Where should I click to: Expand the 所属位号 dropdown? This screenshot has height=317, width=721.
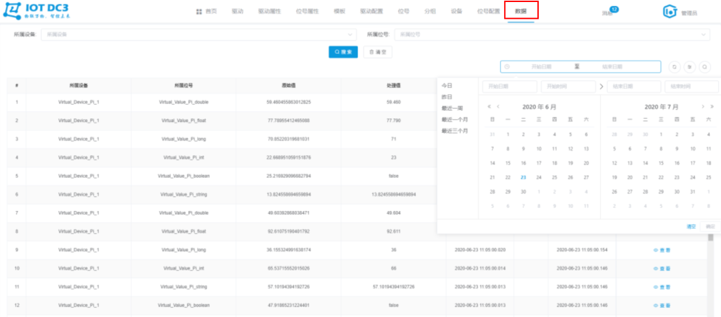552,35
